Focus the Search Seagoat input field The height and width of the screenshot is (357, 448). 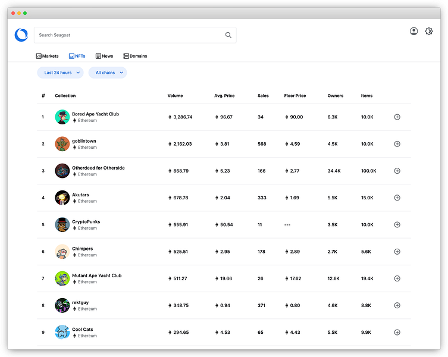[x=135, y=35]
